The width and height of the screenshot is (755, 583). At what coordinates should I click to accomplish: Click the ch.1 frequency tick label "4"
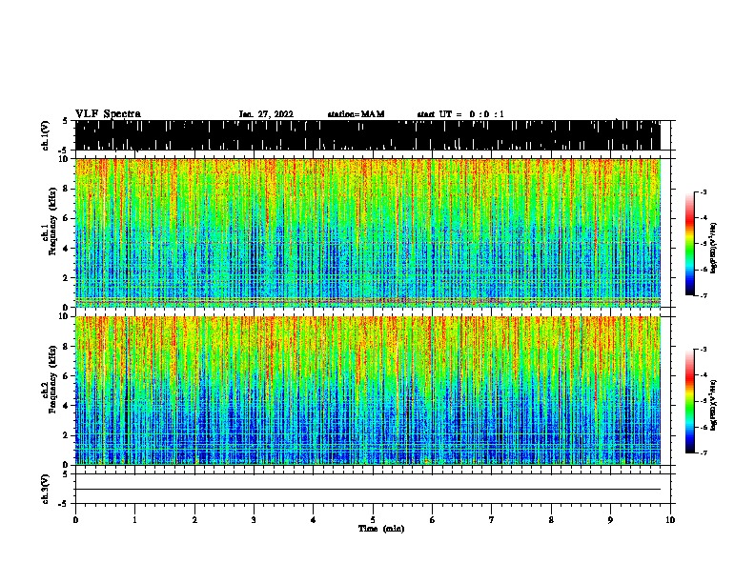click(x=65, y=249)
